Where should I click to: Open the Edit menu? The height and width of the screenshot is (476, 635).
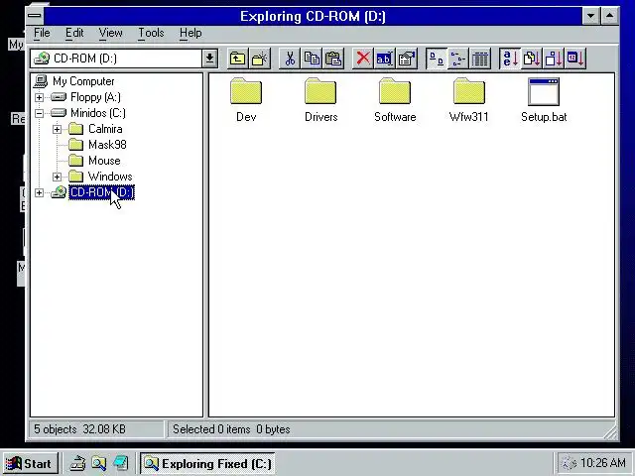point(74,33)
